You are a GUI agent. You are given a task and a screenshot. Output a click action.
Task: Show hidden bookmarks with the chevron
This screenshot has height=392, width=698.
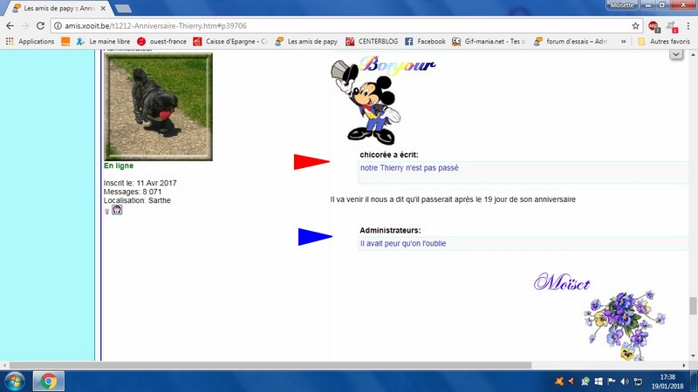pyautogui.click(x=623, y=41)
